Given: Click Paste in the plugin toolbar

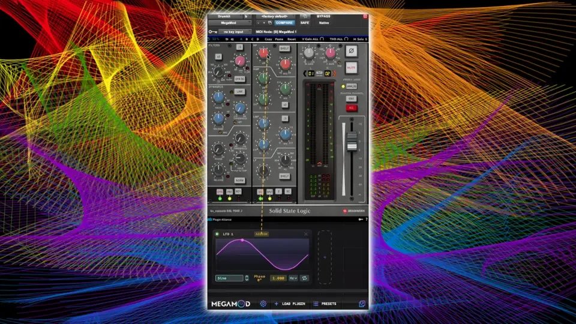Looking at the screenshot, I should [279, 39].
